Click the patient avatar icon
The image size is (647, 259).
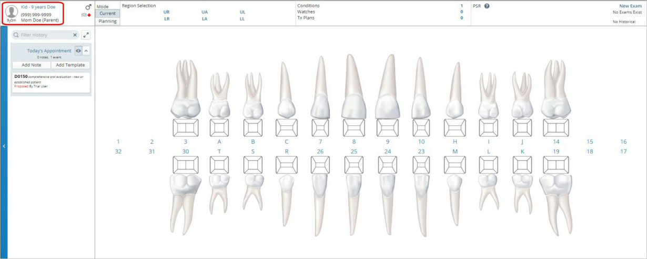pos(12,12)
